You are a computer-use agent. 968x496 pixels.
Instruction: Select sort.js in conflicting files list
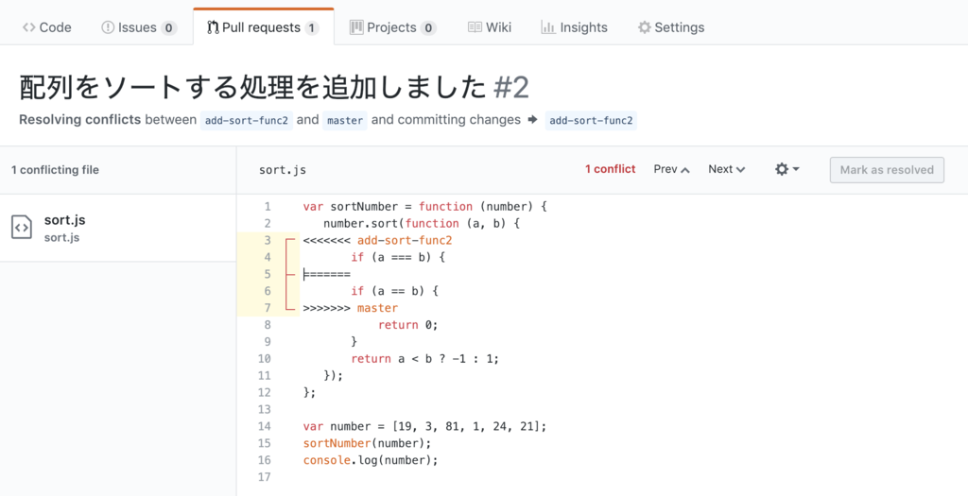[118, 228]
